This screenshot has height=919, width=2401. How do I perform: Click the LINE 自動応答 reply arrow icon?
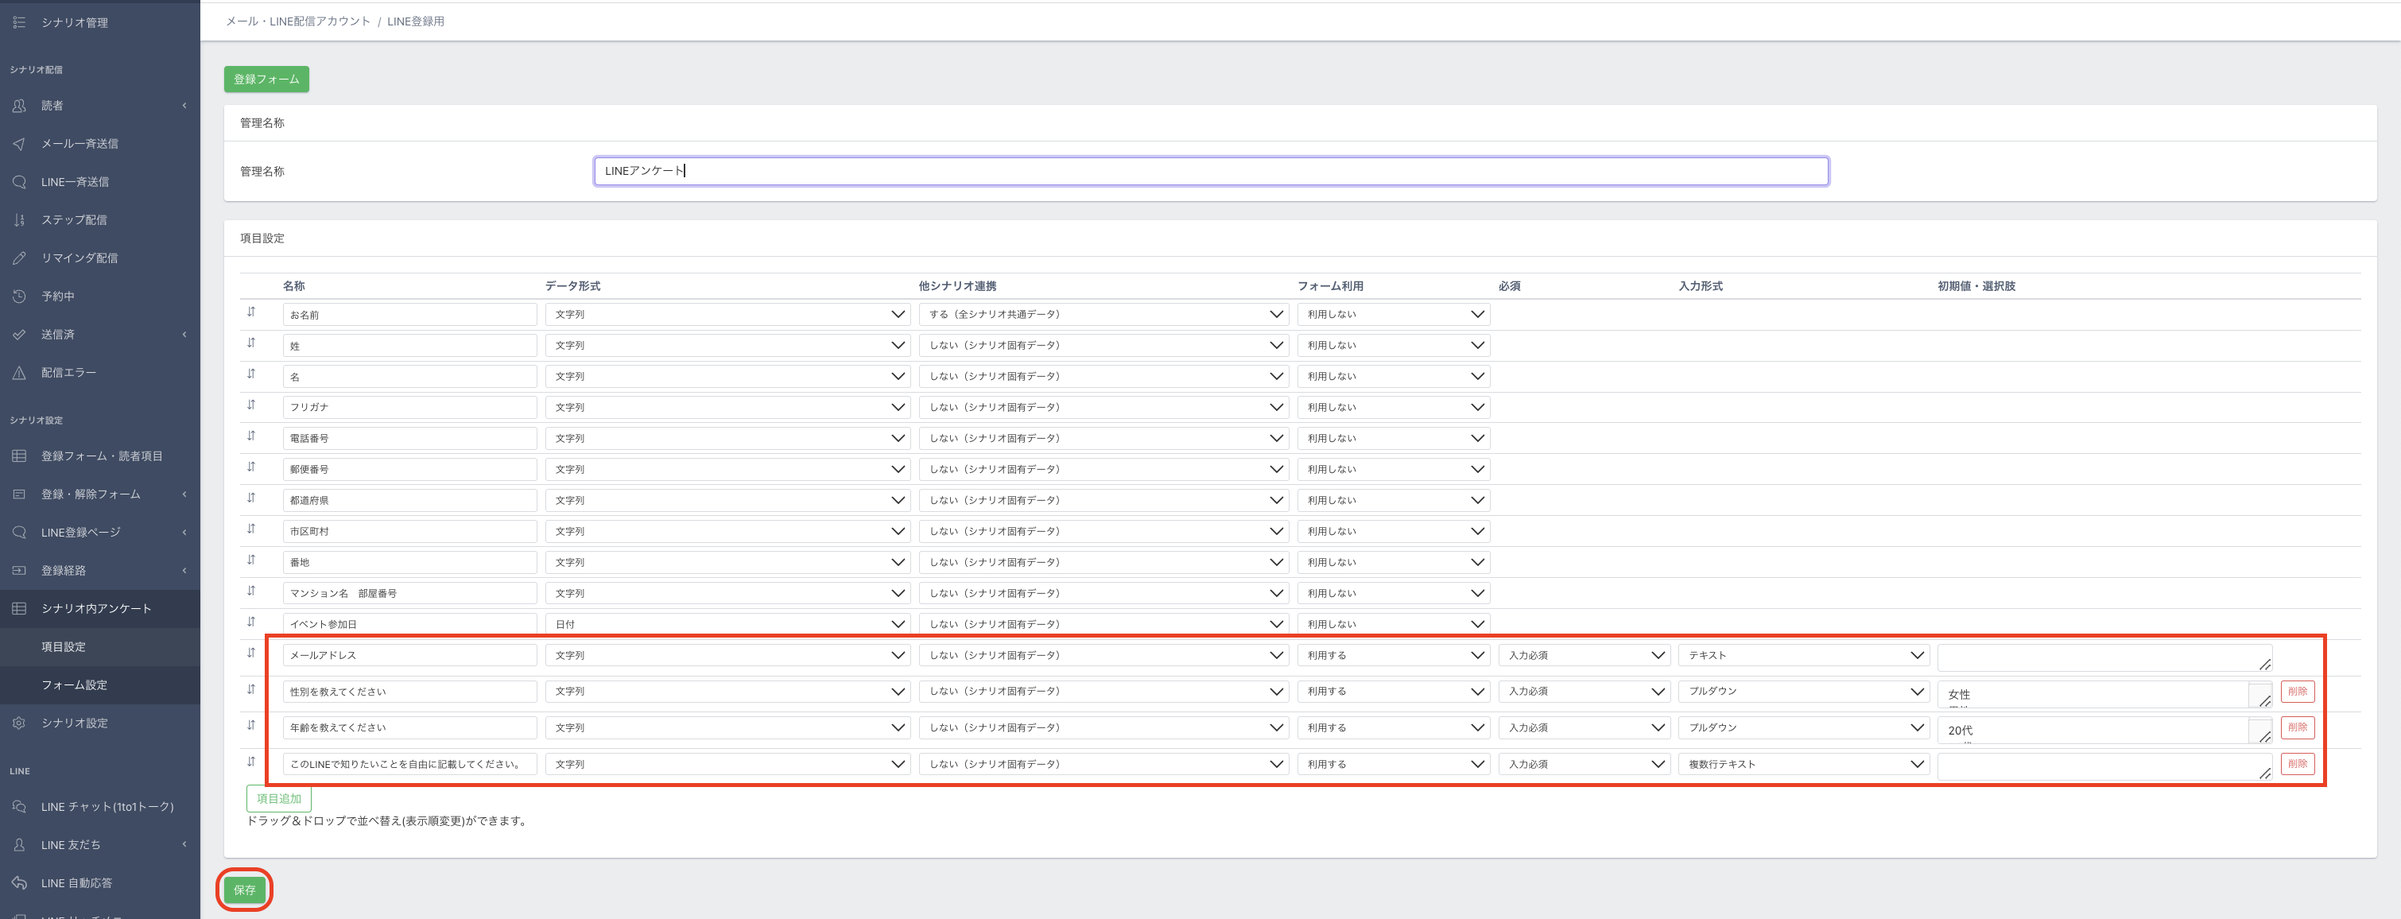18,882
